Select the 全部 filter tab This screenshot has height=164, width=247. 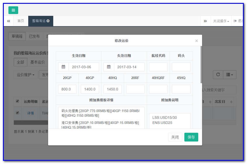click(21, 62)
